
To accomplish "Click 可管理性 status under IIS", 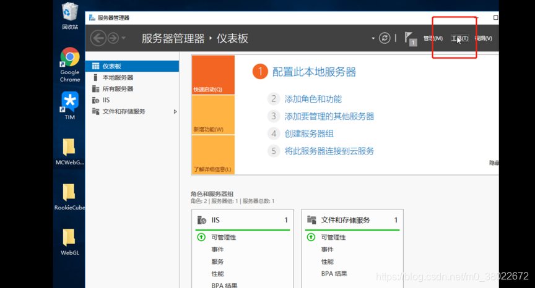I will [x=224, y=237].
